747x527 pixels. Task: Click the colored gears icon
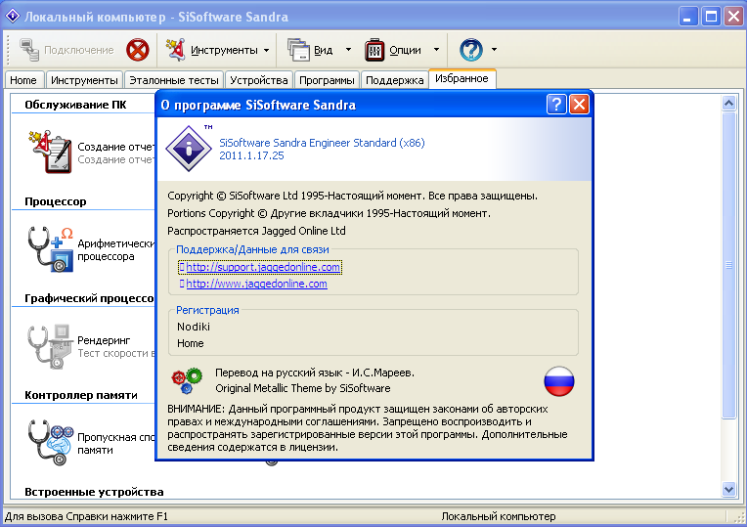pyautogui.click(x=187, y=380)
